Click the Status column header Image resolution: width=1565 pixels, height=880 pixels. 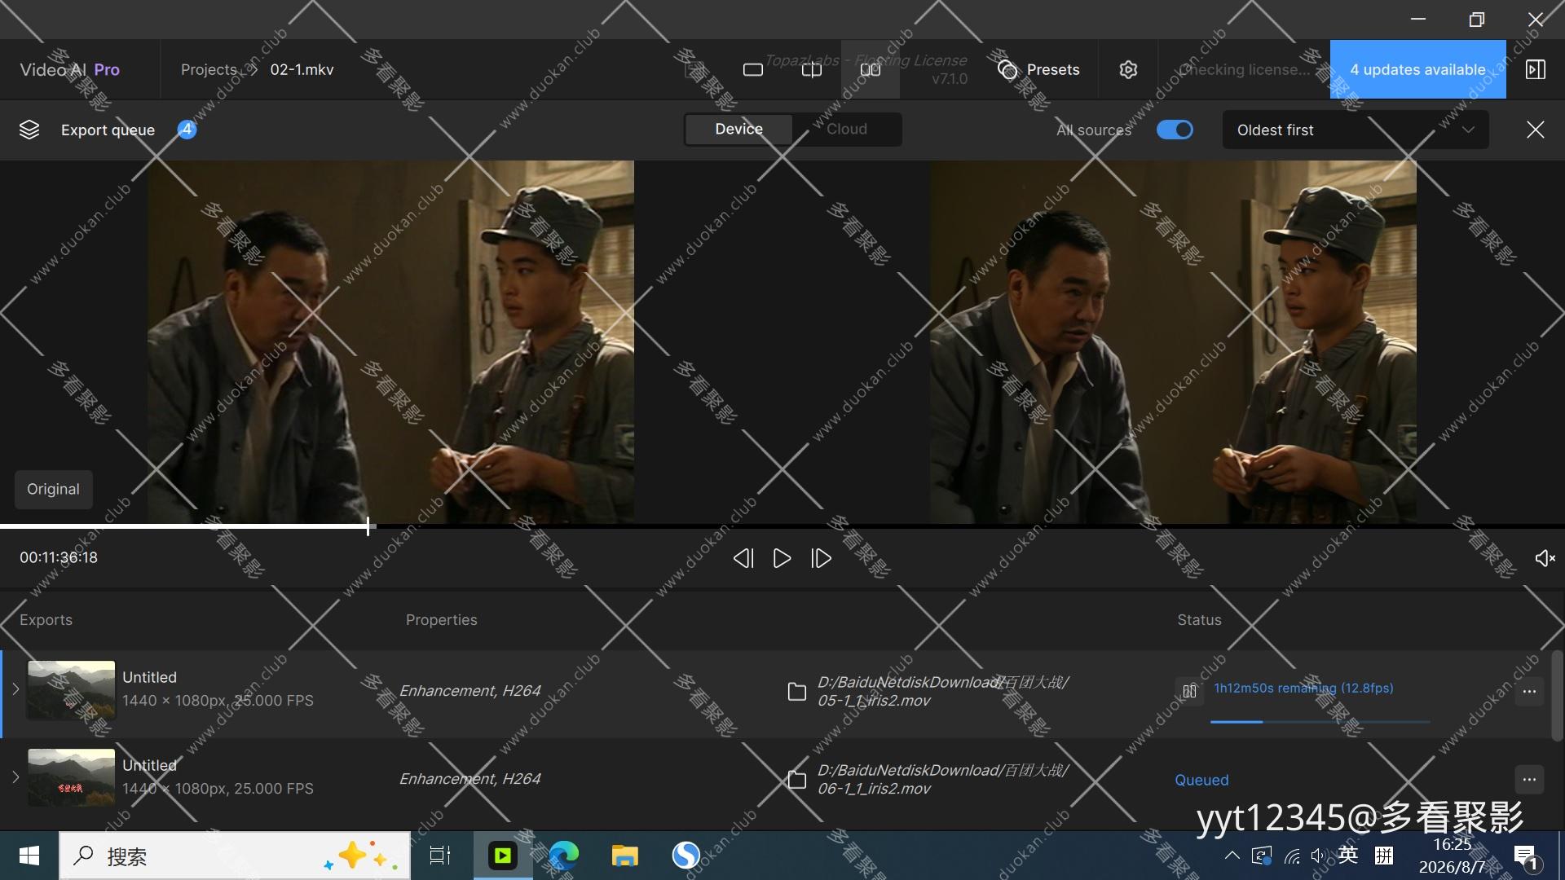[x=1199, y=620]
